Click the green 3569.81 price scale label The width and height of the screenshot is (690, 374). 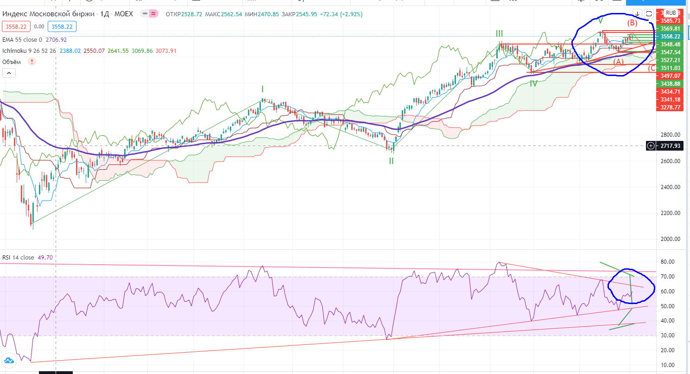click(x=671, y=29)
